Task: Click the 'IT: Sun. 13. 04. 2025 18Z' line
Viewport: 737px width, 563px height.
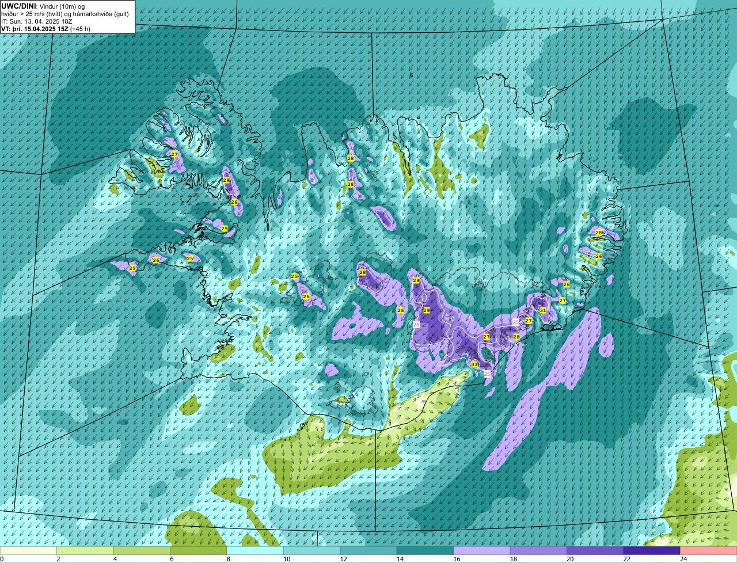Action: pos(37,21)
